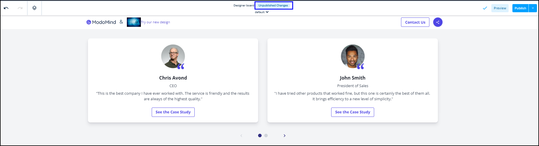Click the cyber lock banner image
This screenshot has width=539, height=146.
point(134,22)
